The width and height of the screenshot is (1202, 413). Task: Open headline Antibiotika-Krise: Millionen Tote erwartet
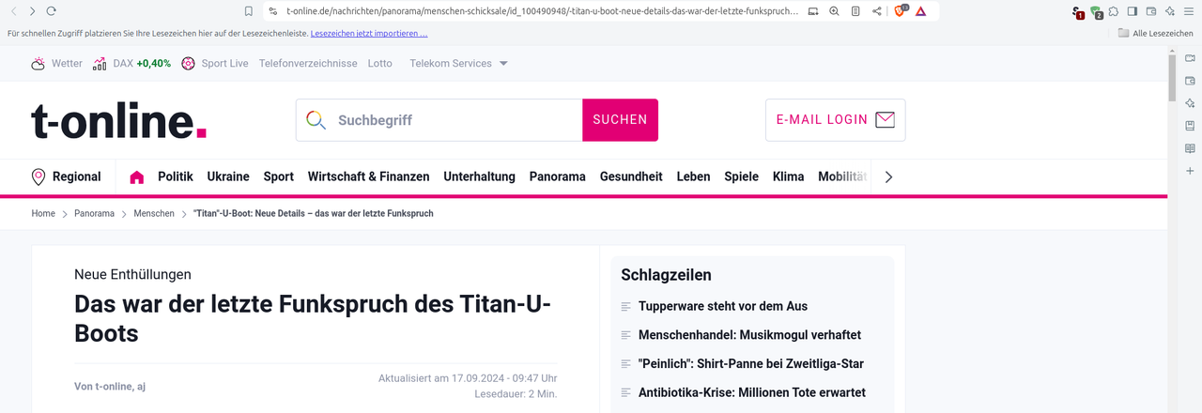(x=752, y=392)
